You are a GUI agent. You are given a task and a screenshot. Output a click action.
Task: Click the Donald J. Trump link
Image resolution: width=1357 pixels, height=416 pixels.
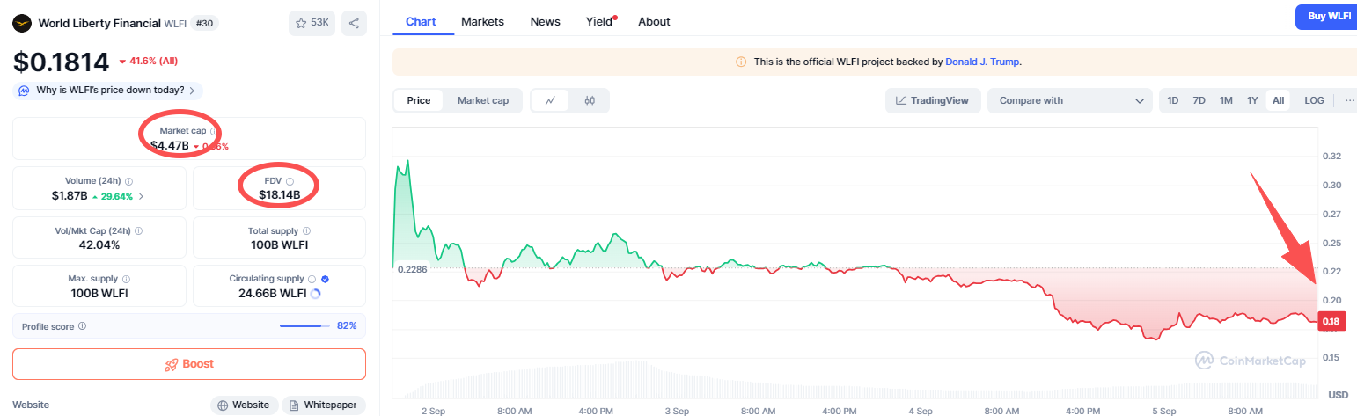(982, 62)
